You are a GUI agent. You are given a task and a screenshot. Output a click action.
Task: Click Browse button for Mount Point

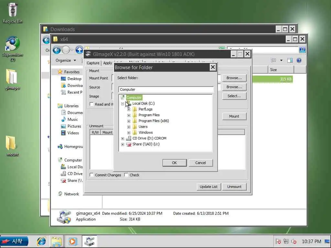pos(234,78)
